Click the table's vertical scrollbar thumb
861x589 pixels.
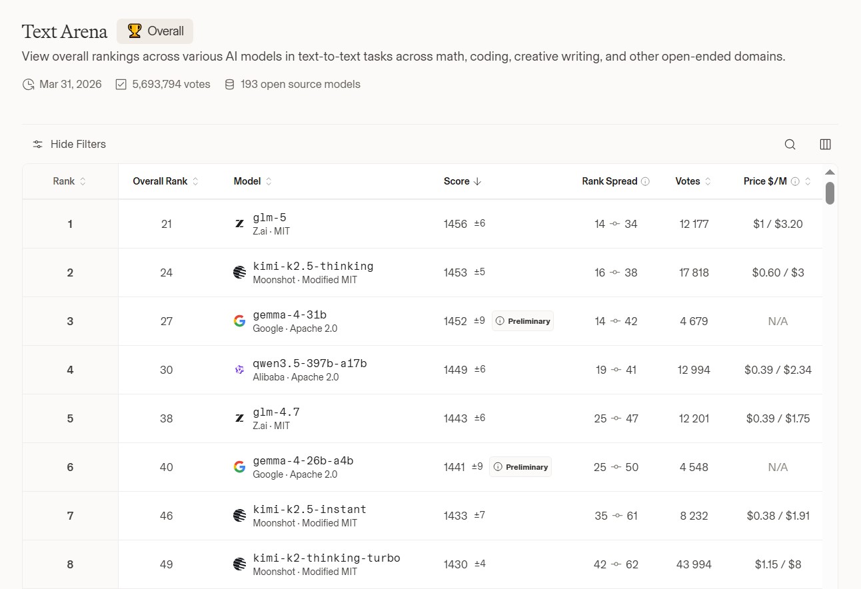point(830,193)
